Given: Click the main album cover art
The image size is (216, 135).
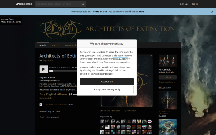Looking at the screenshot, I should pyautogui.click(x=126, y=81).
